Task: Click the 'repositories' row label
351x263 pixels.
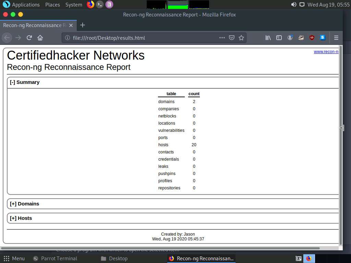Action: point(169,188)
